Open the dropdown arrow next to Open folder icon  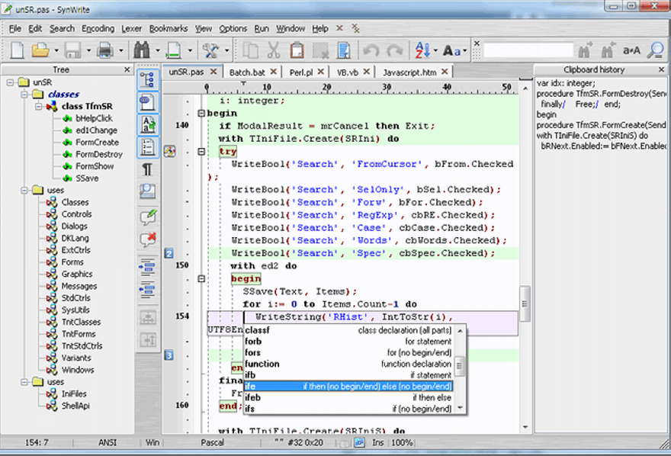click(55, 51)
